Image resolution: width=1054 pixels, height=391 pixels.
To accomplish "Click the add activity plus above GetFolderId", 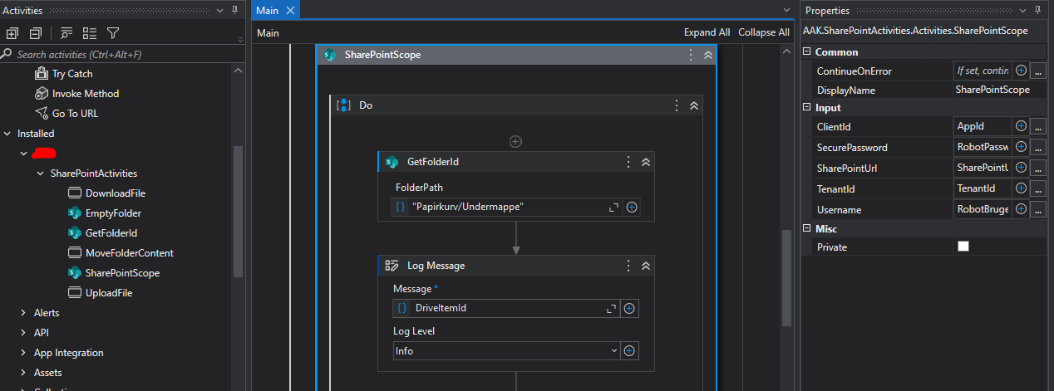I will [x=515, y=142].
